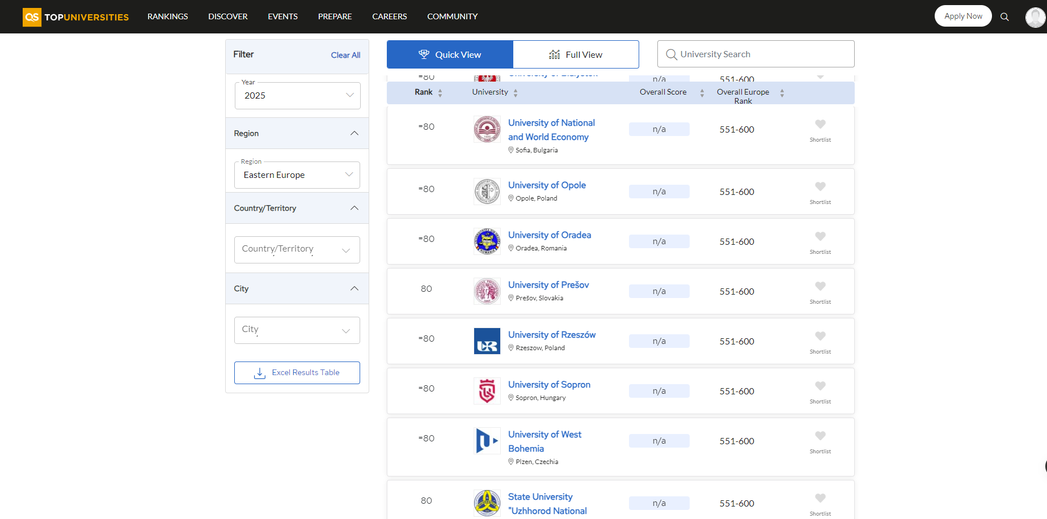Sort by Overall Europe Rank arrows
The width and height of the screenshot is (1047, 519).
[782, 93]
